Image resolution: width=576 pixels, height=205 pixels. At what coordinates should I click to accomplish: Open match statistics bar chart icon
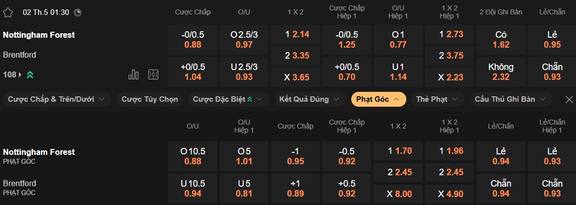tap(133, 74)
